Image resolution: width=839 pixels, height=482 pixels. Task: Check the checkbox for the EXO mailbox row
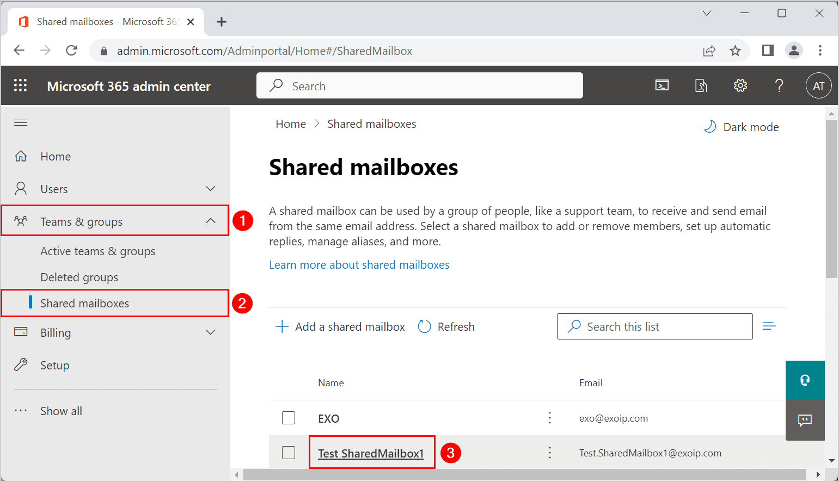tap(288, 418)
